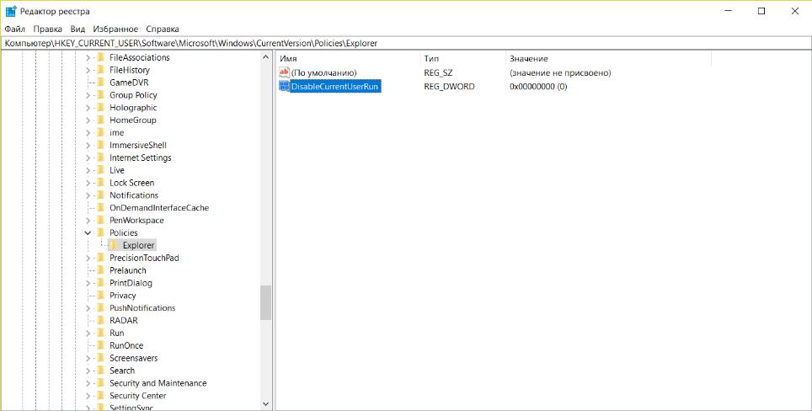Open the Файл menu

(15, 29)
